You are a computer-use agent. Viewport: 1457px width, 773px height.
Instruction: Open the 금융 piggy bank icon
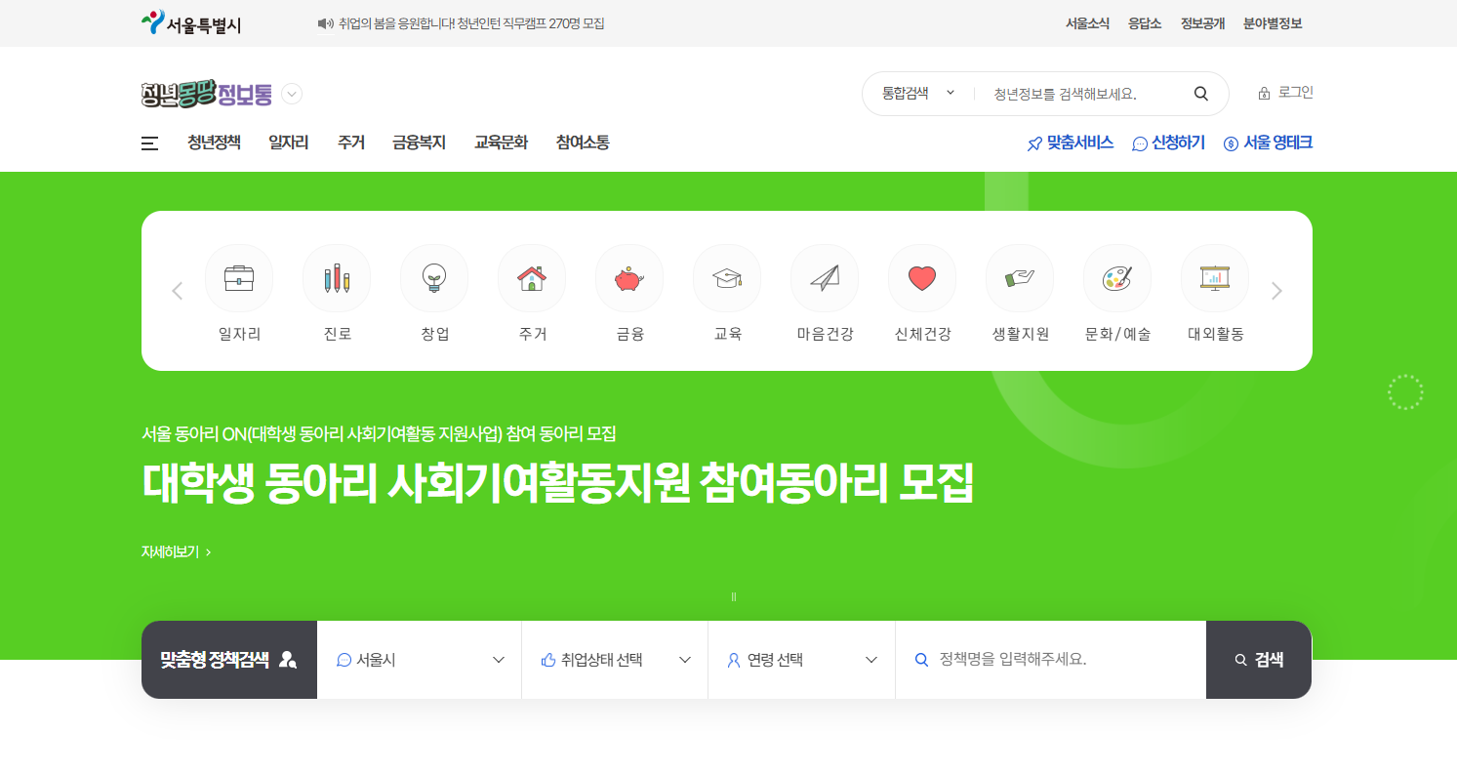[629, 278]
